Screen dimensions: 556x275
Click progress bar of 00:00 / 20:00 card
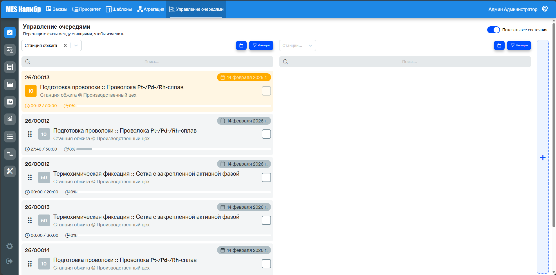[174, 192]
